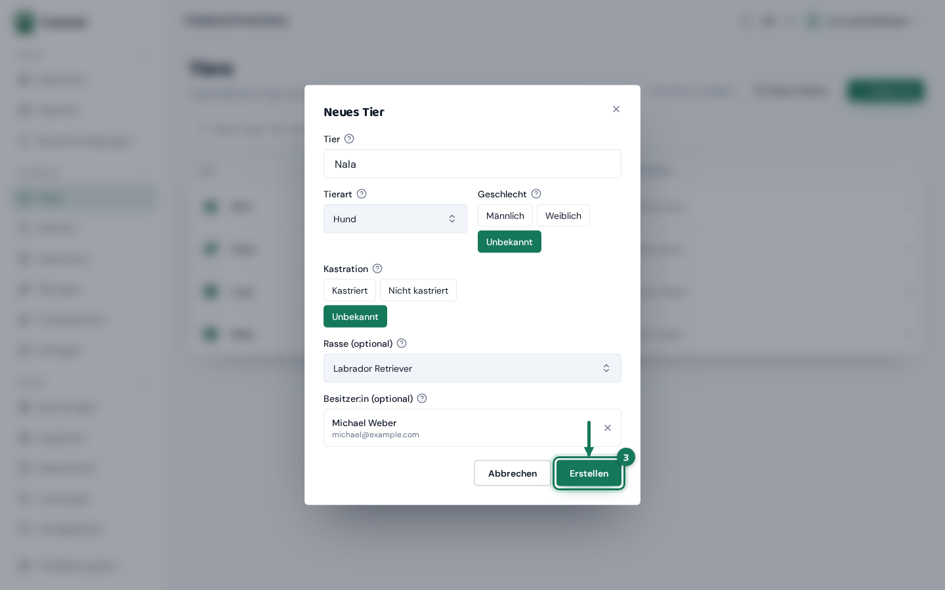Open the Tierart dropdown showing Hund

point(395,219)
